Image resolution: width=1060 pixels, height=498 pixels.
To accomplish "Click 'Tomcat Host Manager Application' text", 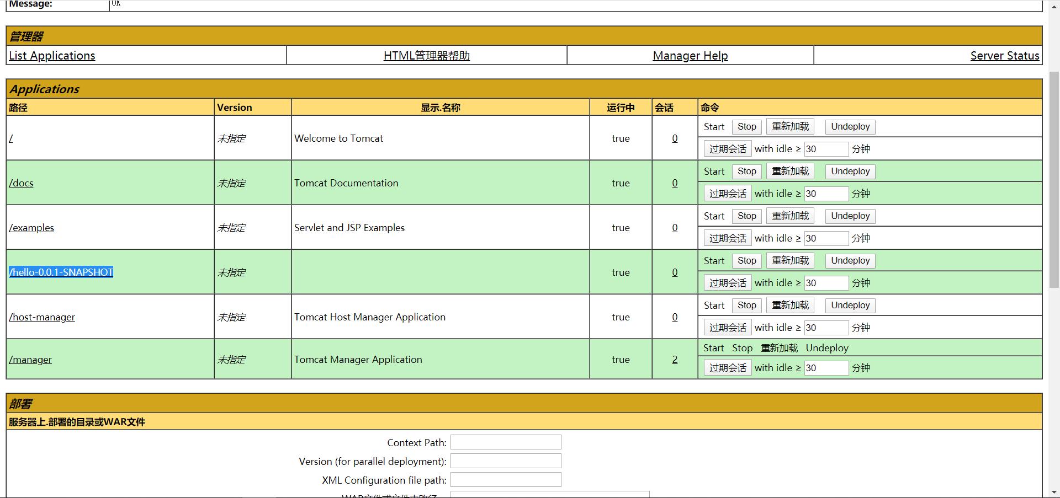I will pyautogui.click(x=370, y=317).
